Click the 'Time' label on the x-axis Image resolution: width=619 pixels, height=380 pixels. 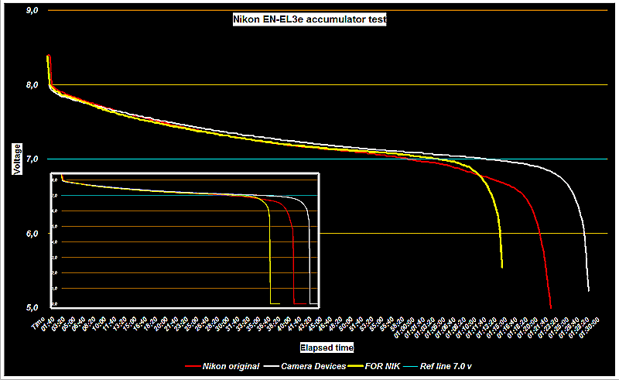(x=38, y=324)
